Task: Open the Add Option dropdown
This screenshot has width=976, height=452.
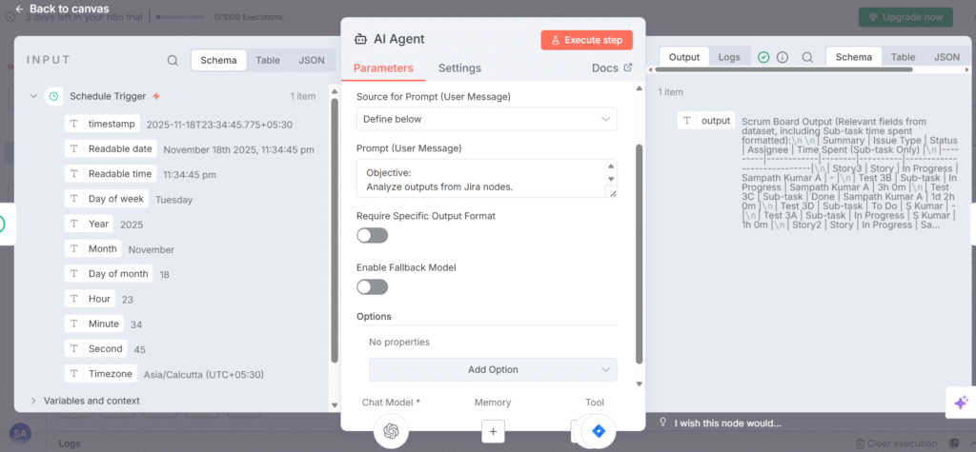Action: [493, 369]
